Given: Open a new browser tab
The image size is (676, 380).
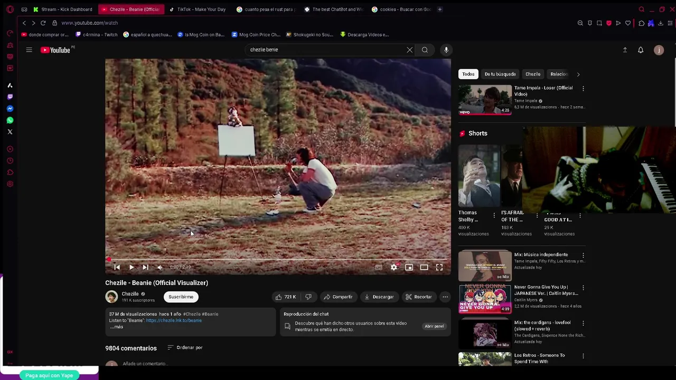Looking at the screenshot, I should point(440,9).
